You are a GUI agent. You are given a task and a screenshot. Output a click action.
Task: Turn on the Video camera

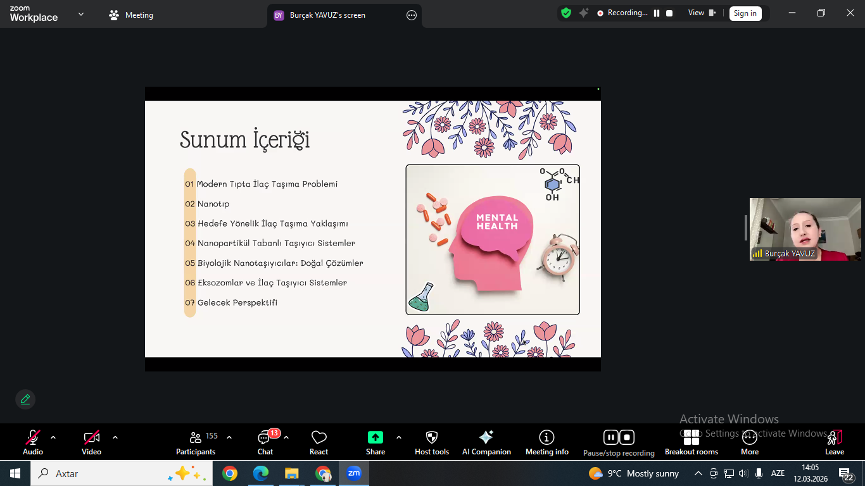pyautogui.click(x=92, y=437)
